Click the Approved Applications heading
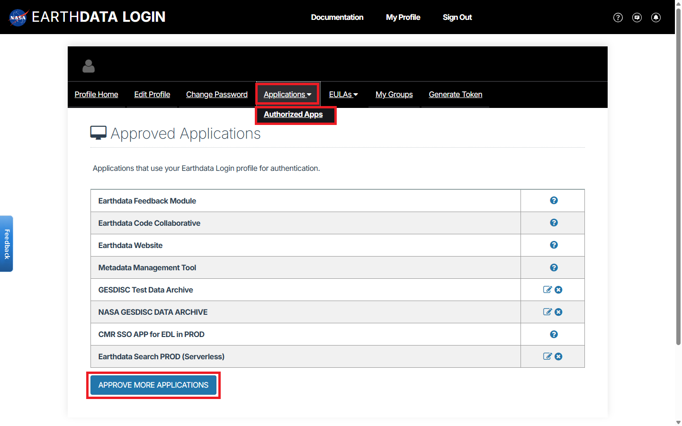This screenshot has width=682, height=426. point(186,133)
